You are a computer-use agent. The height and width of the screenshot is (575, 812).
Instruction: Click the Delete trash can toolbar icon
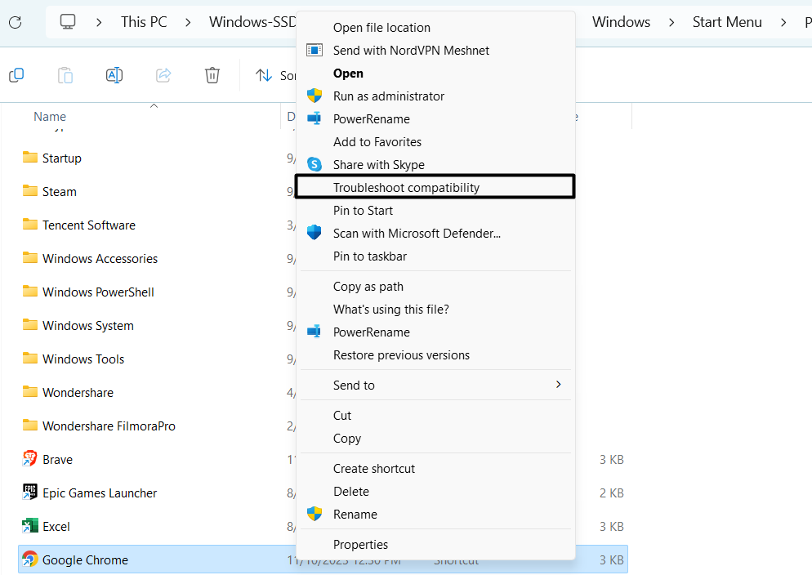tap(212, 75)
